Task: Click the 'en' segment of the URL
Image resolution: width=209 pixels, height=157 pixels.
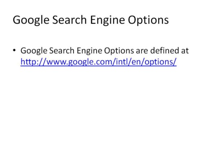Action: [136, 62]
